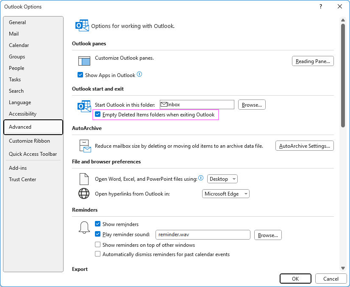Click info icon beside Open Word, Excel files
Viewport: 350px width, 287px height.
click(x=201, y=178)
